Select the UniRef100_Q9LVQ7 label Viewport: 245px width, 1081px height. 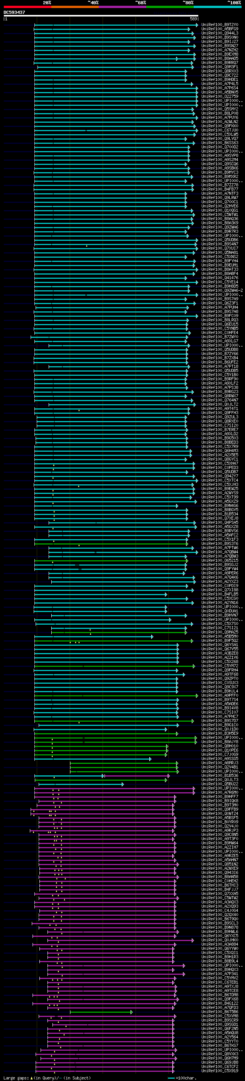coord(220,138)
